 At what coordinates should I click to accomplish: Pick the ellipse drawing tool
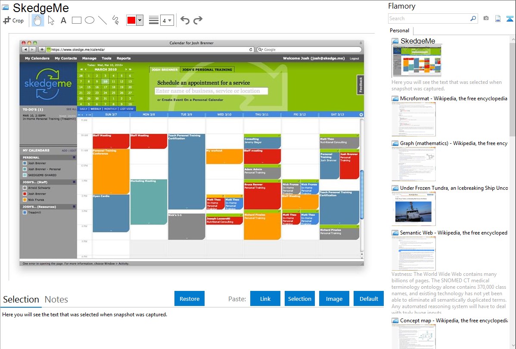[90, 20]
